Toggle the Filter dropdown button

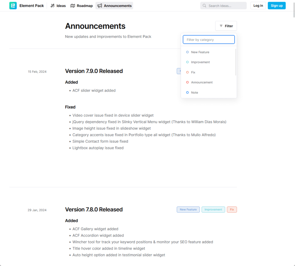(226, 26)
